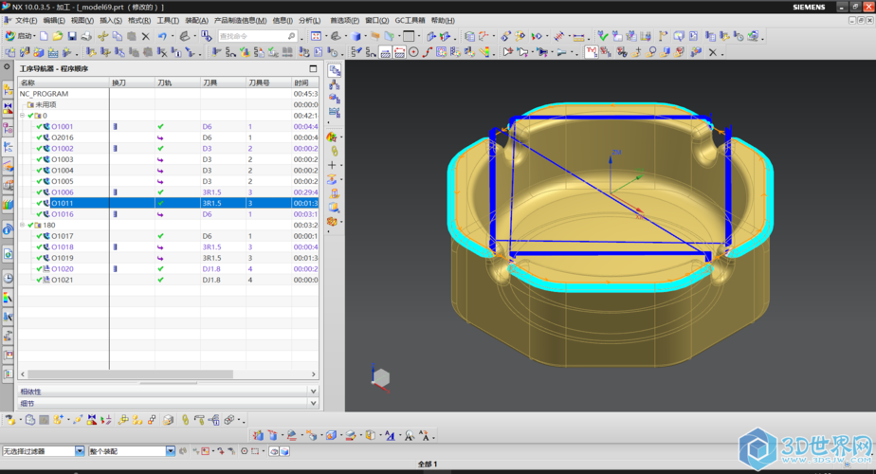Open the 视图(V) menu
The width and height of the screenshot is (876, 474).
(x=82, y=20)
